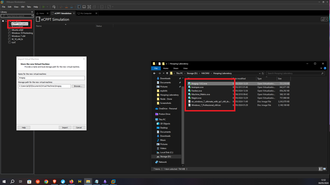Open the library search filter dropdown
This screenshot has height=185, width=330.
(x=32, y=16)
